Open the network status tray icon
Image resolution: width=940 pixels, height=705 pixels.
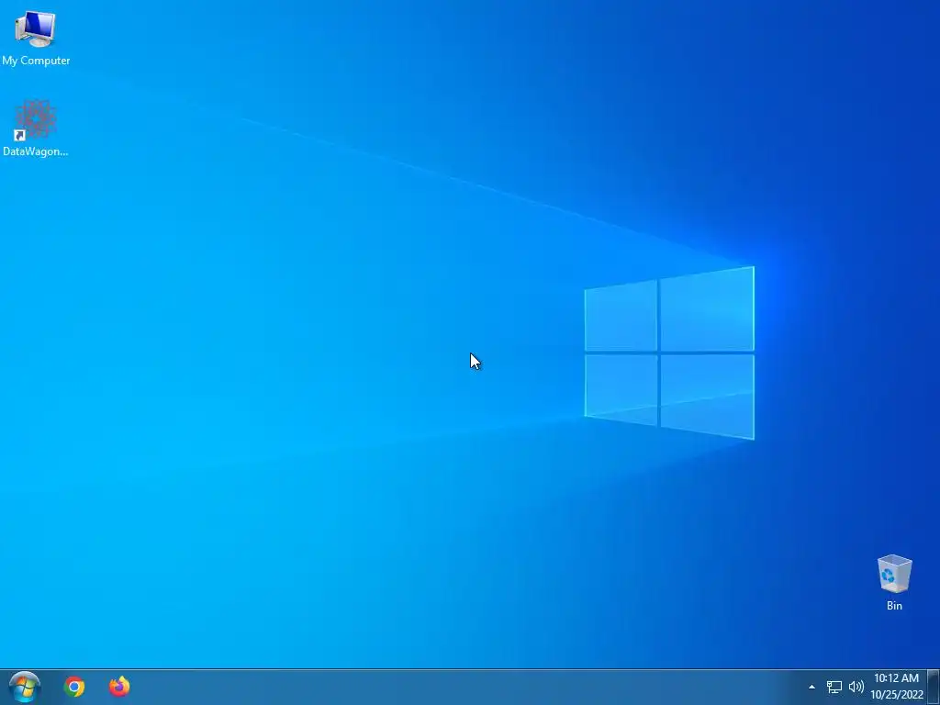click(x=834, y=687)
